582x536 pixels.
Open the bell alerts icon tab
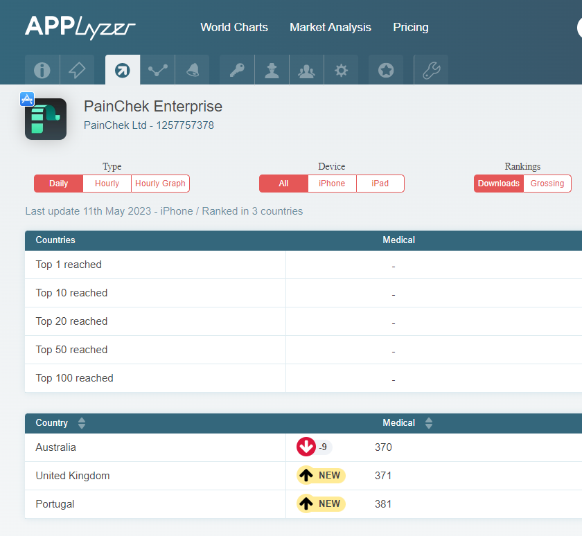(x=193, y=70)
